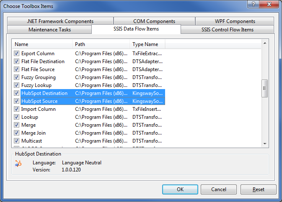Select the Fuzzy Lookup item
Screen dimensions: 282x202
point(36,85)
